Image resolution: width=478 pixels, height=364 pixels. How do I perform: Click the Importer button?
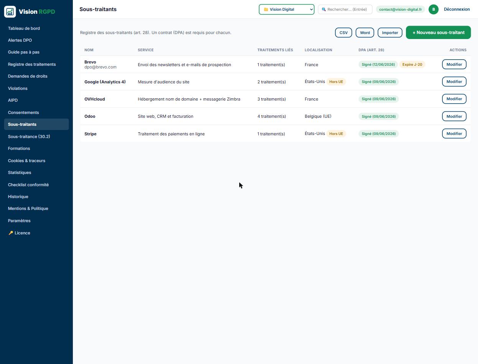[x=390, y=32]
